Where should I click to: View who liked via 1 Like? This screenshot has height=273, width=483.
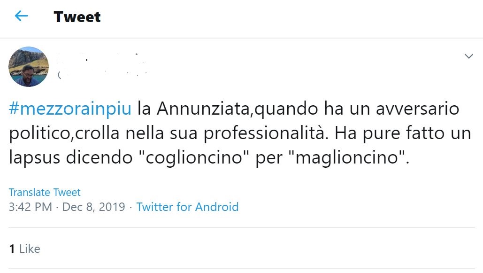tap(24, 249)
